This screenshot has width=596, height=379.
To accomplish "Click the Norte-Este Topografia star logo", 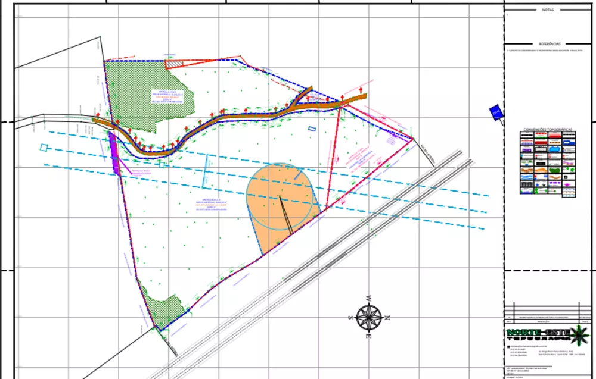I will tap(580, 336).
